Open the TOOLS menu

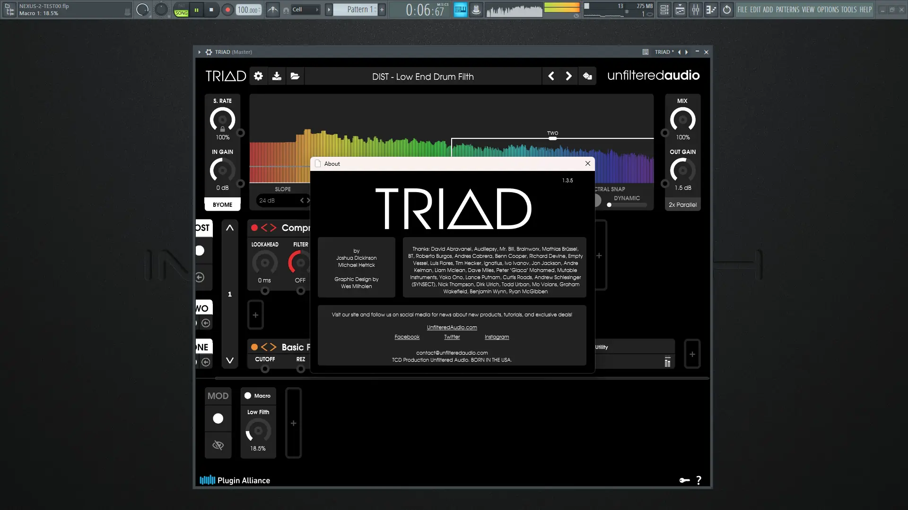tap(849, 9)
